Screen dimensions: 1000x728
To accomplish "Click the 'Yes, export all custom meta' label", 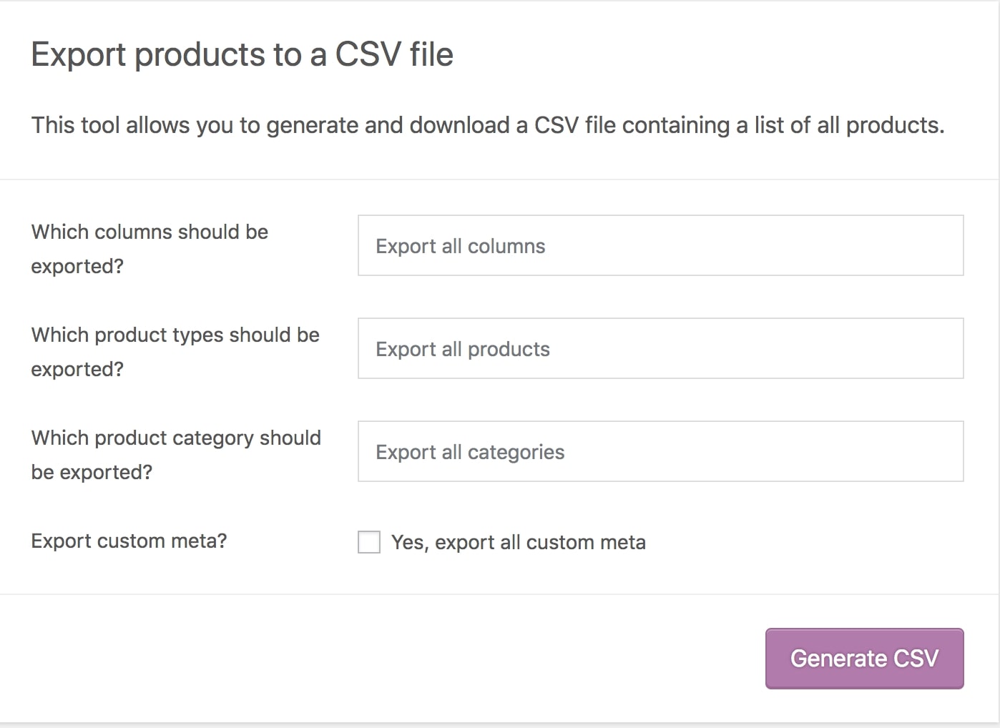I will click(x=518, y=543).
